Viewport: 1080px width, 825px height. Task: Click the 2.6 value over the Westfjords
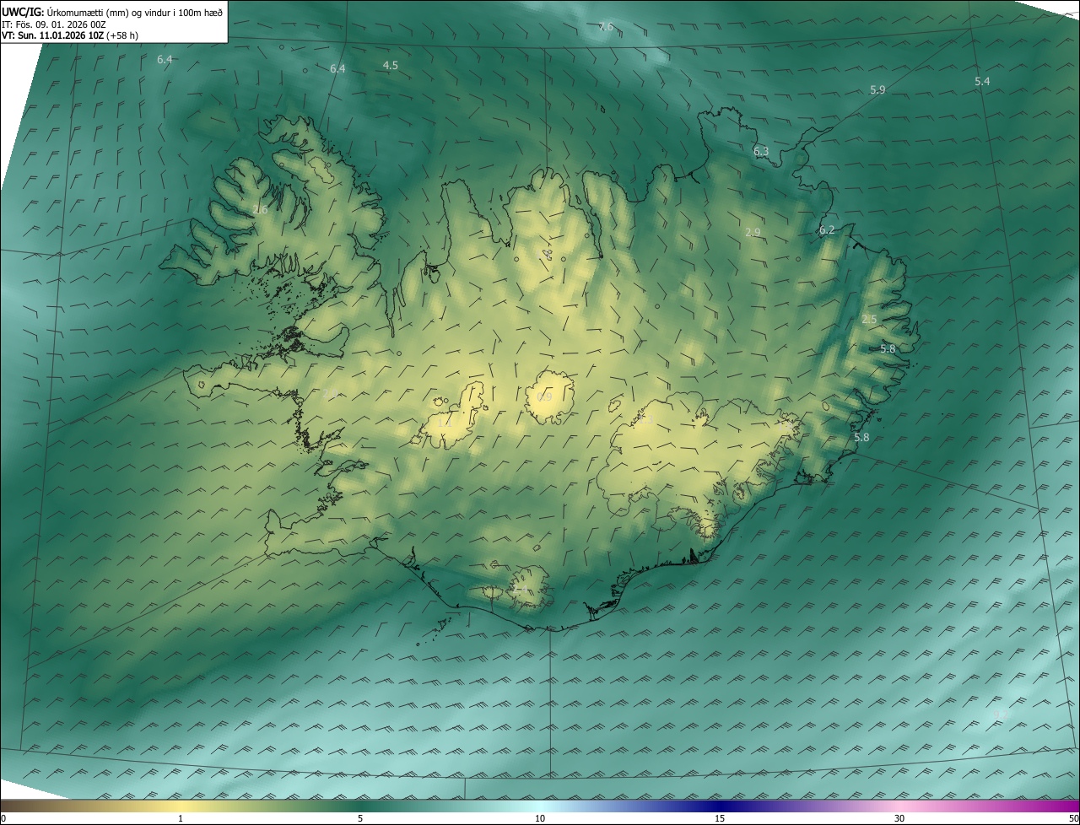pos(260,209)
